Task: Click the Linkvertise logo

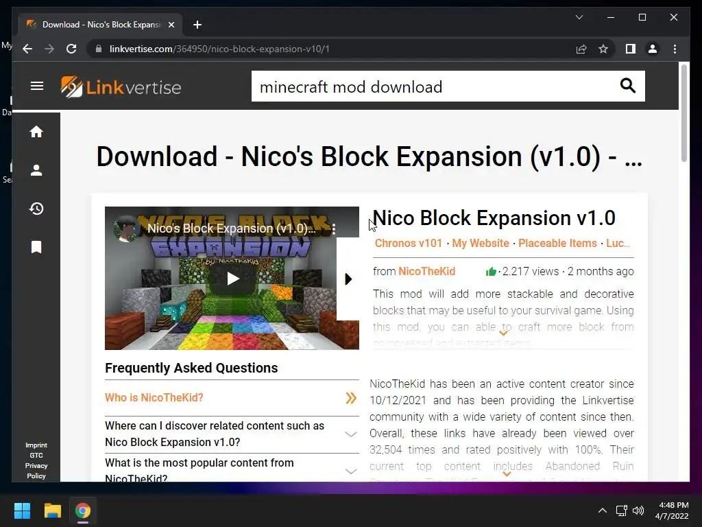Action: click(121, 87)
